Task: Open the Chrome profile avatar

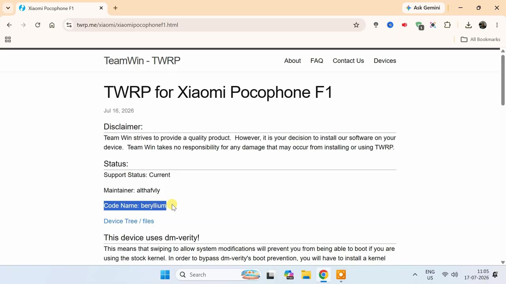Action: [483, 25]
